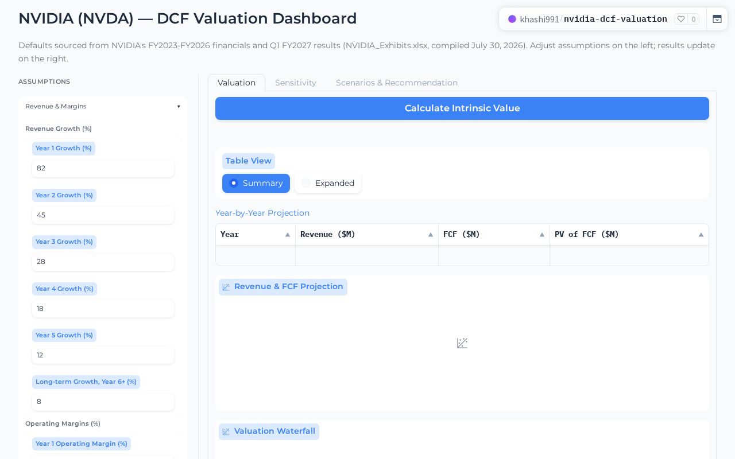Focus the Long-term Growth, Year 6+ input
Screen dimensions: 735x459
103,402
